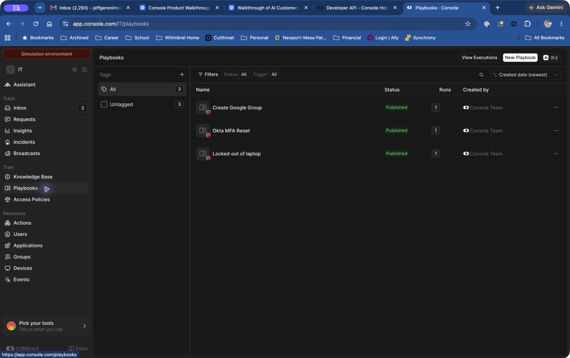The height and width of the screenshot is (358, 570).
Task: Open the Created date sort dropdown
Action: (x=526, y=75)
